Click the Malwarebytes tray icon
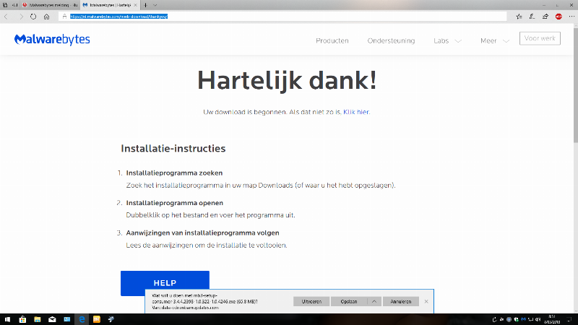Screen dimensions: 578x325 tap(523, 319)
